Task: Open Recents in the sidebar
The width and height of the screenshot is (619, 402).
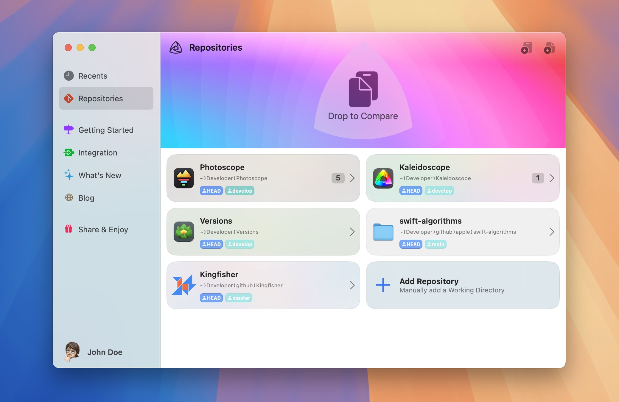Action: [106, 76]
